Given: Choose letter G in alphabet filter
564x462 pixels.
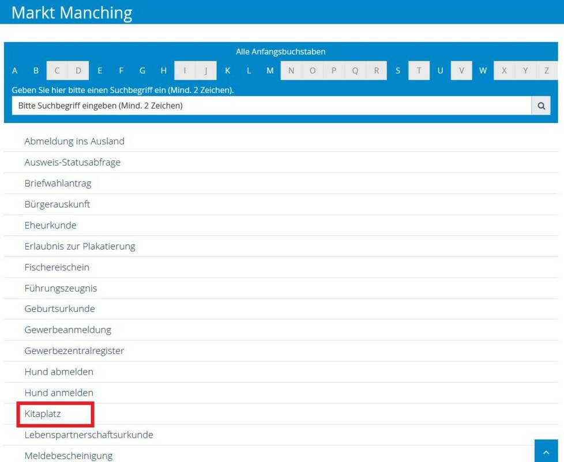Looking at the screenshot, I should pos(142,71).
